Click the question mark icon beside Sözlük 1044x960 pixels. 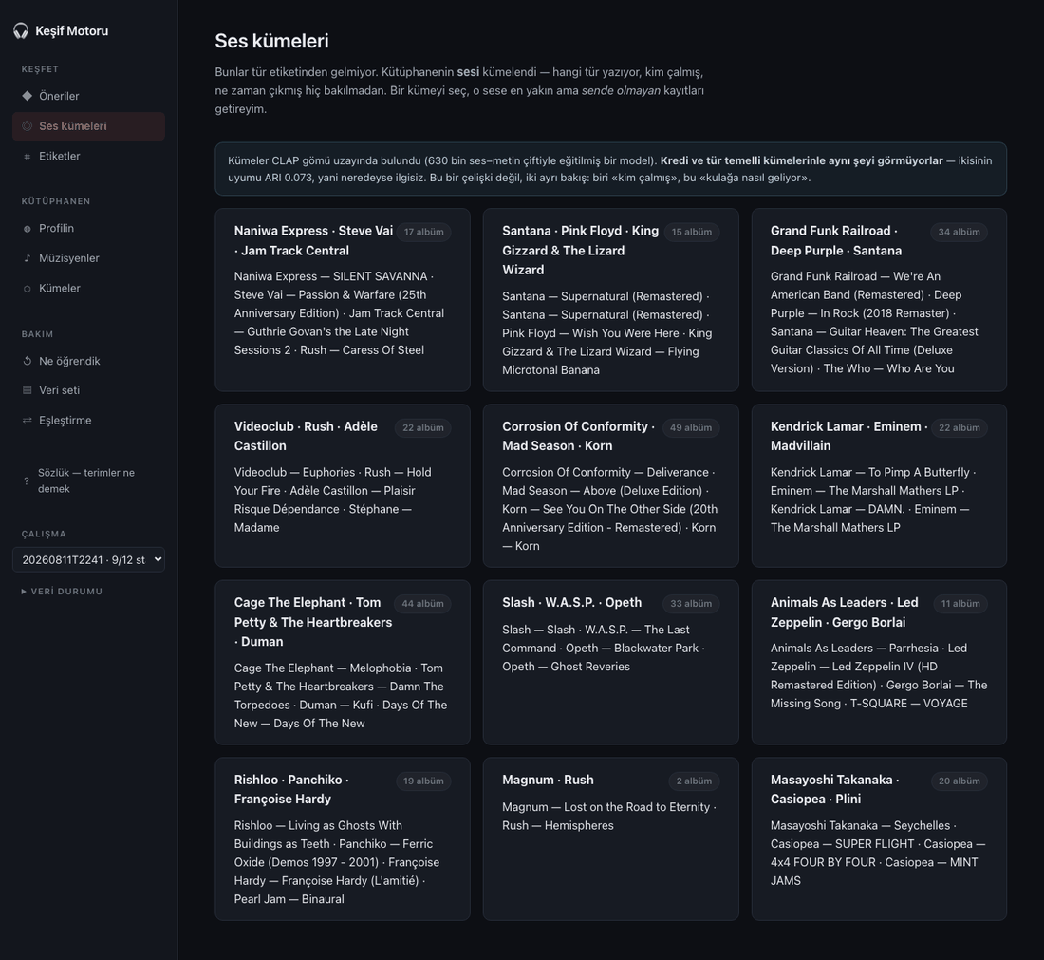pos(27,481)
